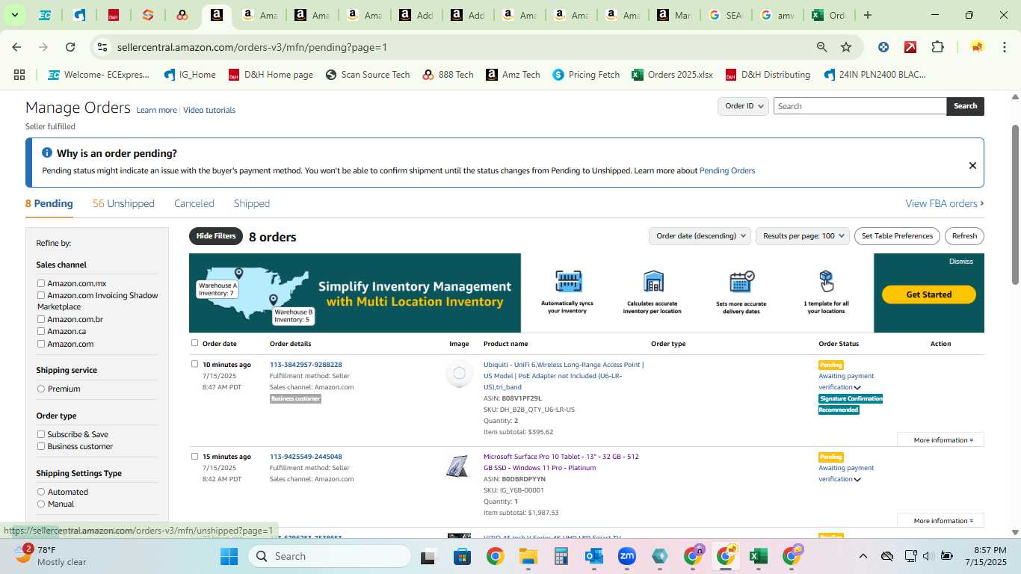Viewport: 1021px width, 574px height.
Task: Open Chrome extensions puzzle icon
Action: 937,47
